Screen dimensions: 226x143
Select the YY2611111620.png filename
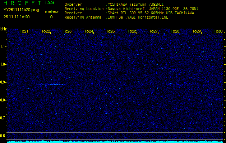(21, 10)
